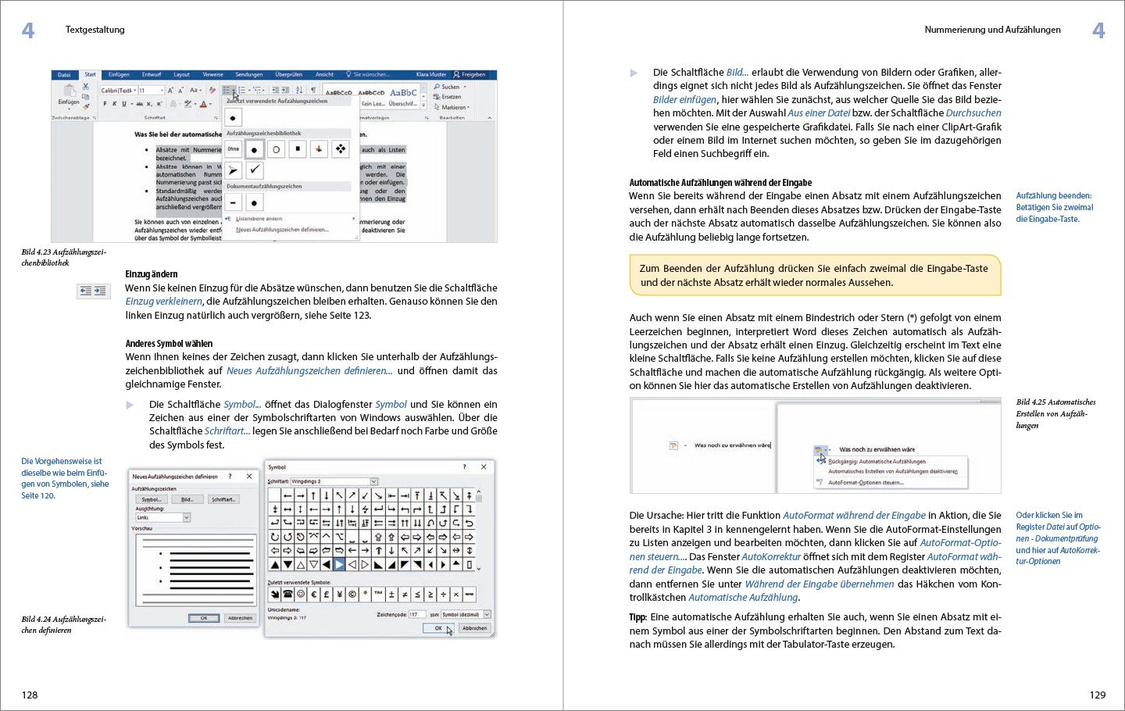1125x711 pixels.
Task: Click the numbered list icon in ribbon
Action: (242, 91)
